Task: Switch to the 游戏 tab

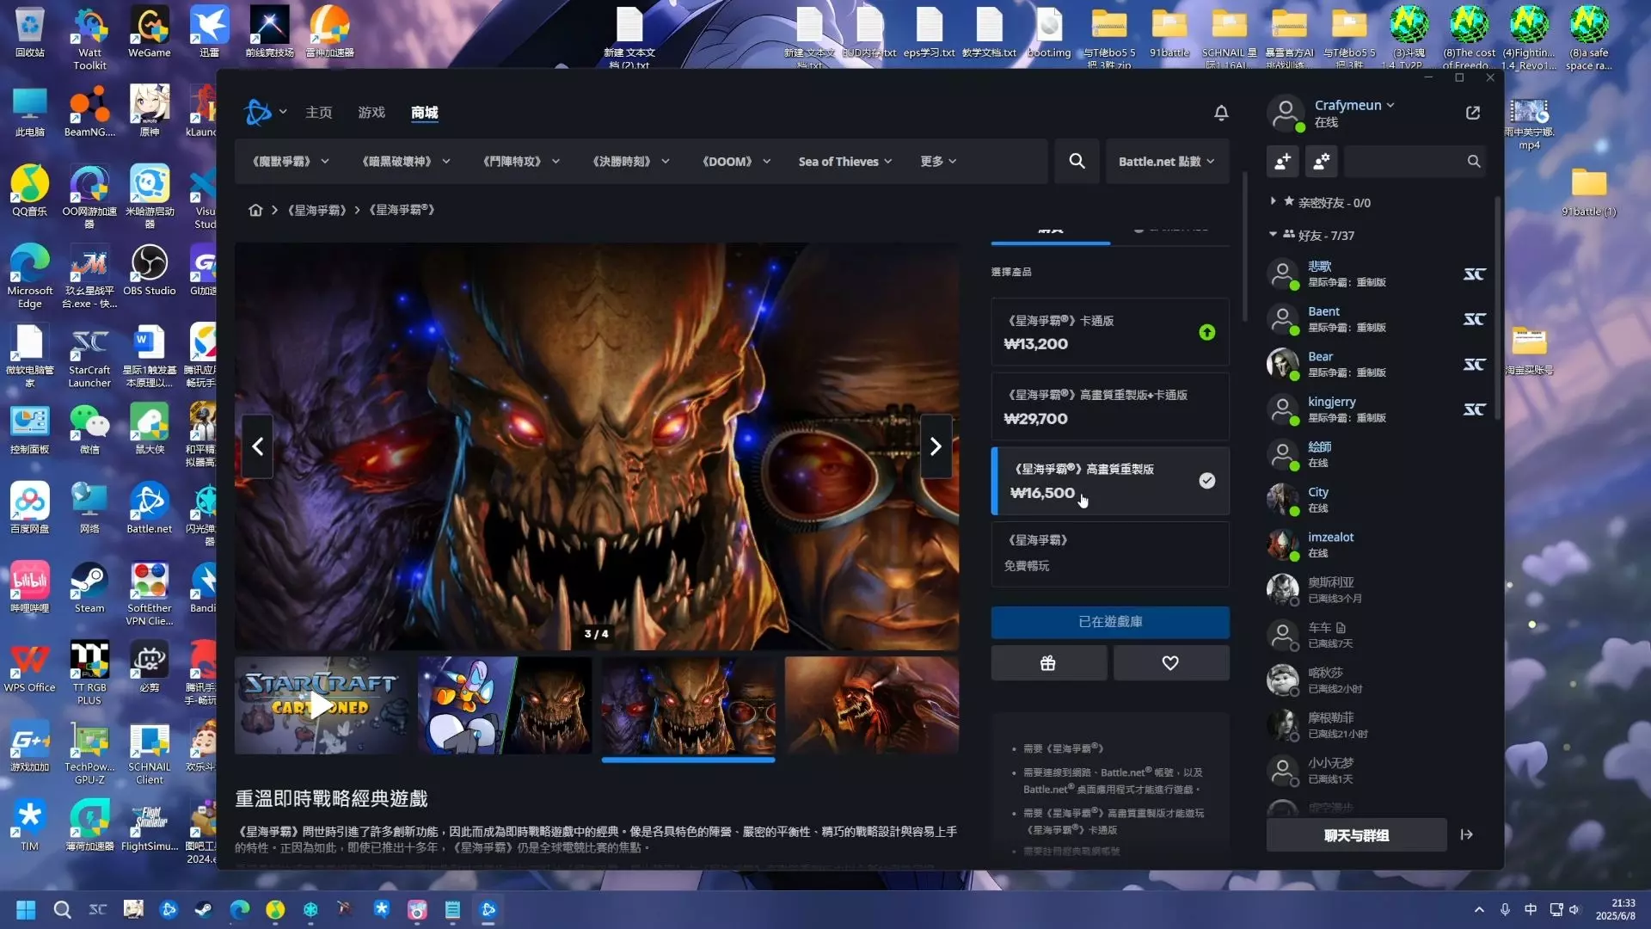Action: pos(371,113)
